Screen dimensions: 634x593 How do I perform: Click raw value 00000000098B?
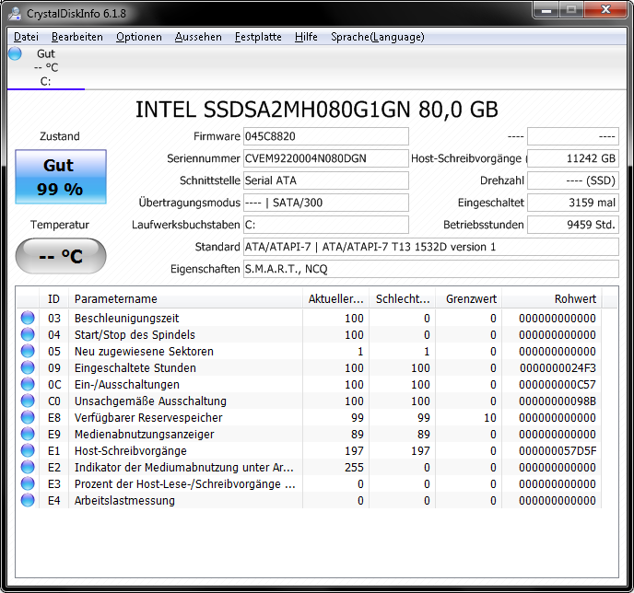tap(558, 401)
